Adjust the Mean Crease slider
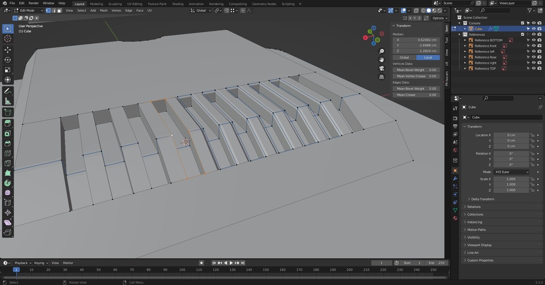This screenshot has height=285, width=545. [416, 94]
